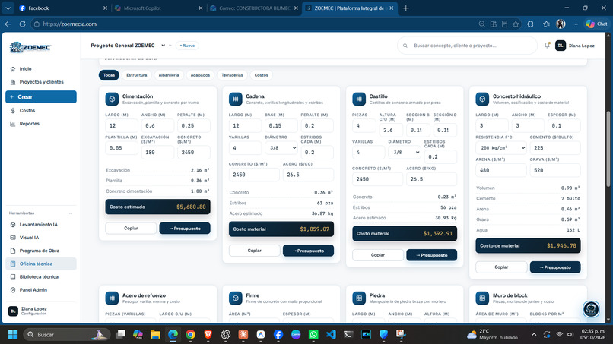Click the Muro de block card icon
The width and height of the screenshot is (613, 344).
pyautogui.click(x=482, y=298)
